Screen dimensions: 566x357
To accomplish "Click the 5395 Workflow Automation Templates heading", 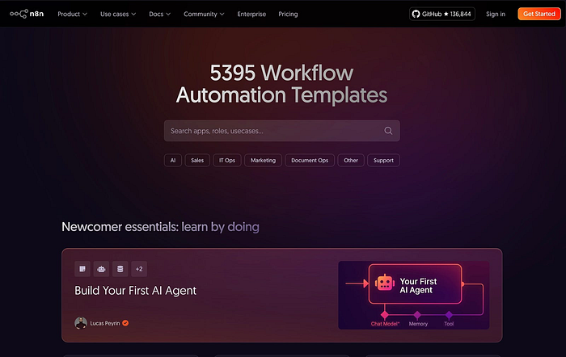I will coord(281,84).
